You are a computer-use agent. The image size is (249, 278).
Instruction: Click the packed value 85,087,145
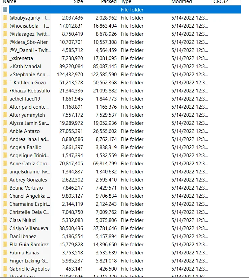tap(105, 66)
